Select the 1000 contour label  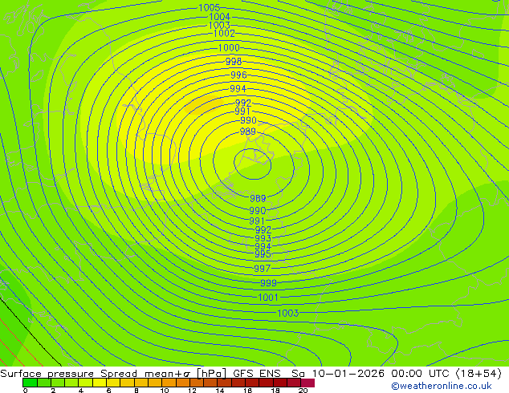tap(229, 47)
